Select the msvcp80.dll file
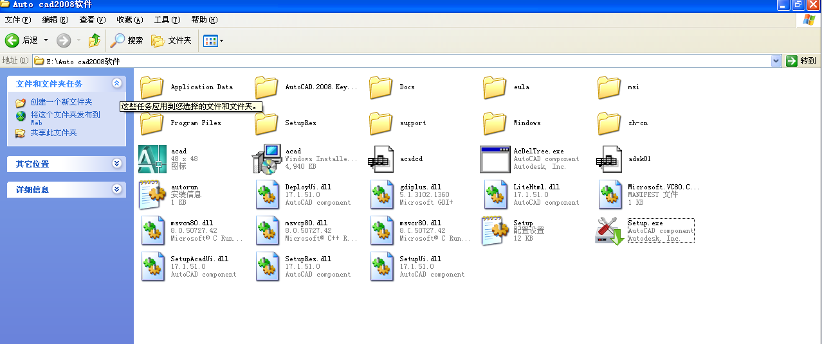822x344 pixels. click(x=307, y=231)
